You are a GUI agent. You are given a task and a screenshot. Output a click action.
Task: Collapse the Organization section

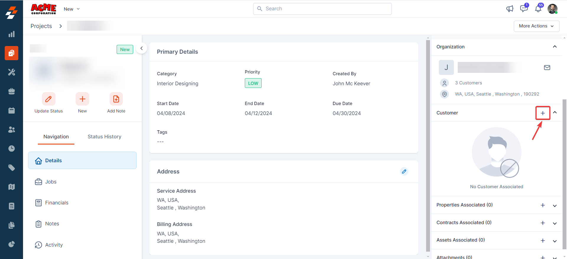coord(555,47)
